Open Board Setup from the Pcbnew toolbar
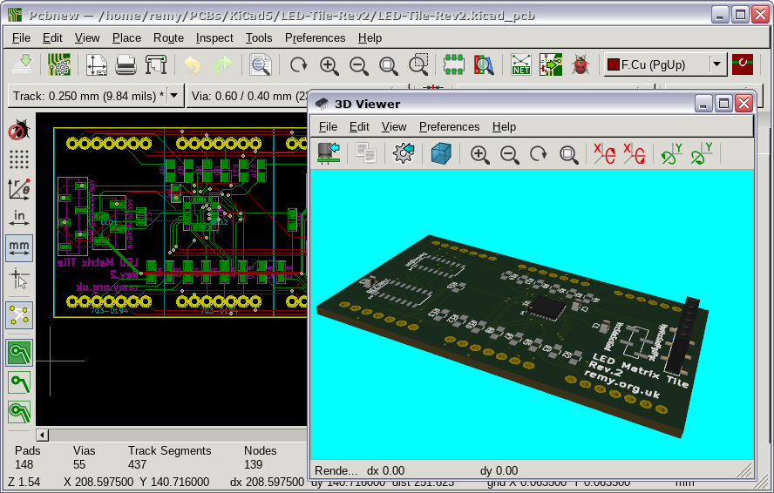 pos(59,64)
